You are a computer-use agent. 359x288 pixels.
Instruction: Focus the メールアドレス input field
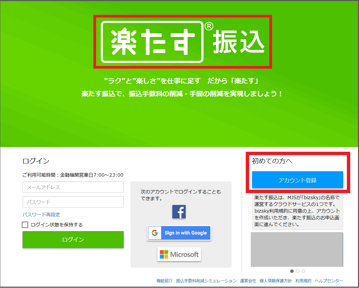73,187
